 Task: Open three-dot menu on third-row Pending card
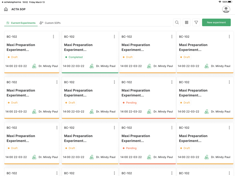pos(172,128)
